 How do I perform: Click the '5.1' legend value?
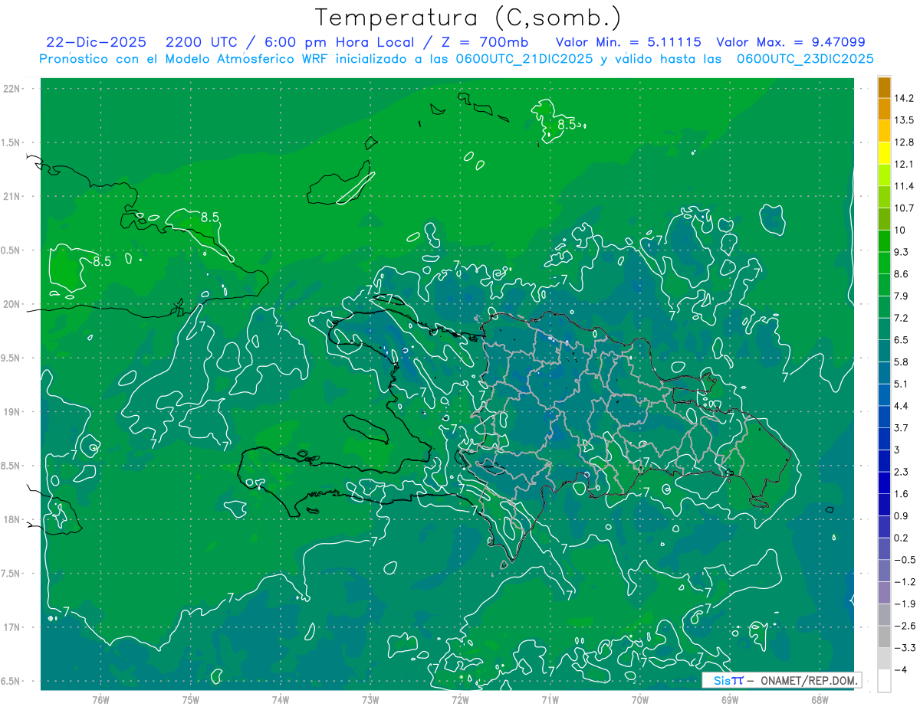902,384
